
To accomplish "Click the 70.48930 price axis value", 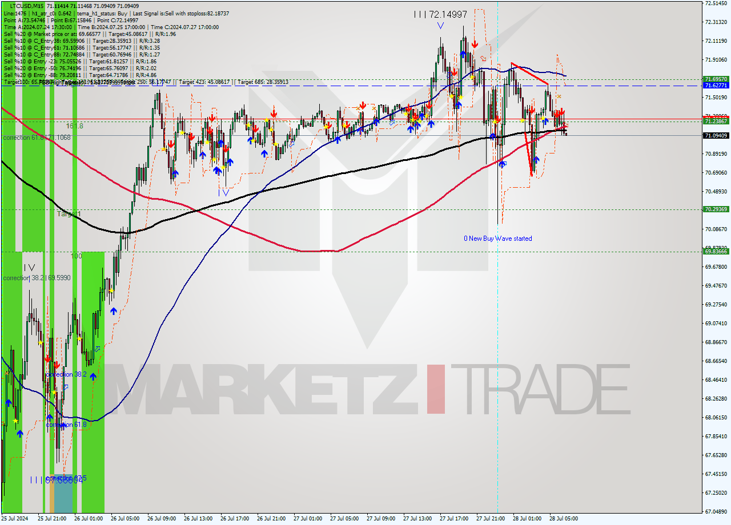I will tap(716, 192).
